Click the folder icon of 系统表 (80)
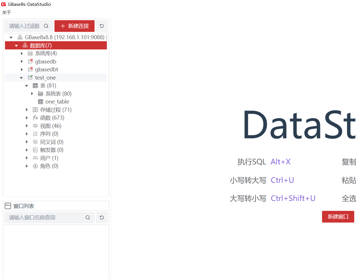The image size is (356, 279). [x=40, y=94]
